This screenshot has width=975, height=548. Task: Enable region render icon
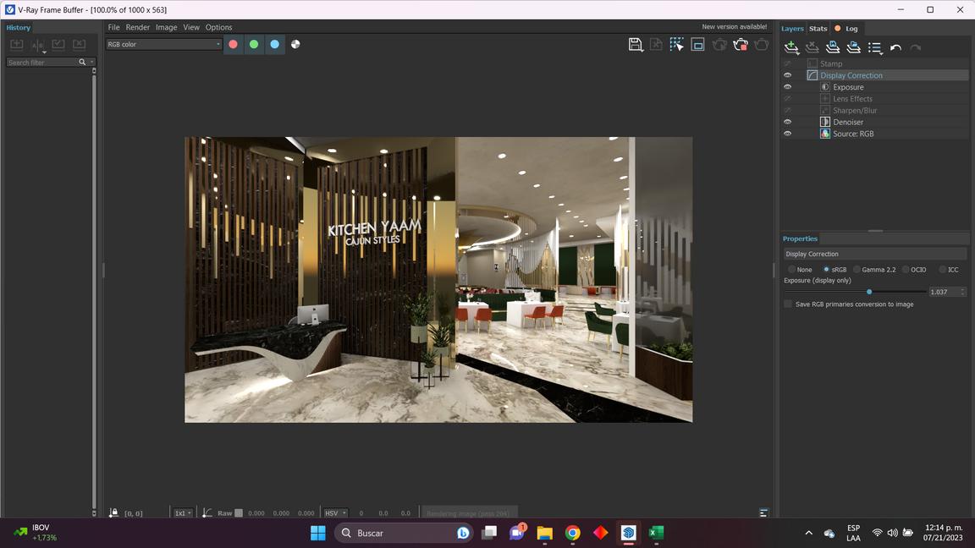[697, 45]
